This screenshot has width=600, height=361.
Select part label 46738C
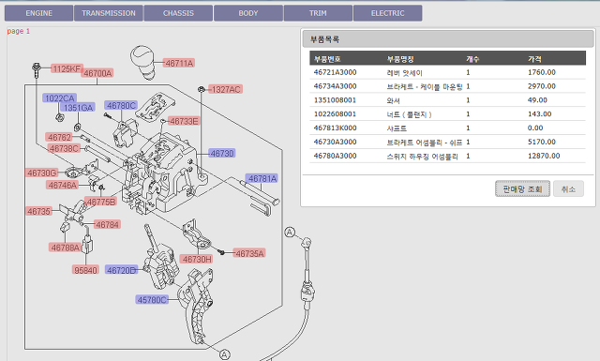pos(64,148)
